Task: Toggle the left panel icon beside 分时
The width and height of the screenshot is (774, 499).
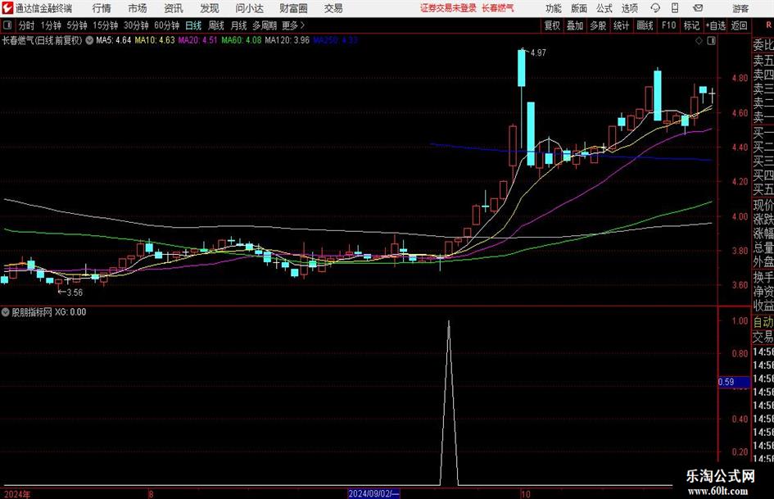Action: click(x=7, y=25)
